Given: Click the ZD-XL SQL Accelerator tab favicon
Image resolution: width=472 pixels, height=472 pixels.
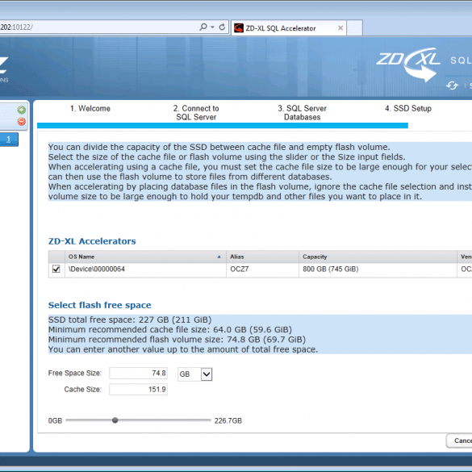Looking at the screenshot, I should (x=239, y=28).
